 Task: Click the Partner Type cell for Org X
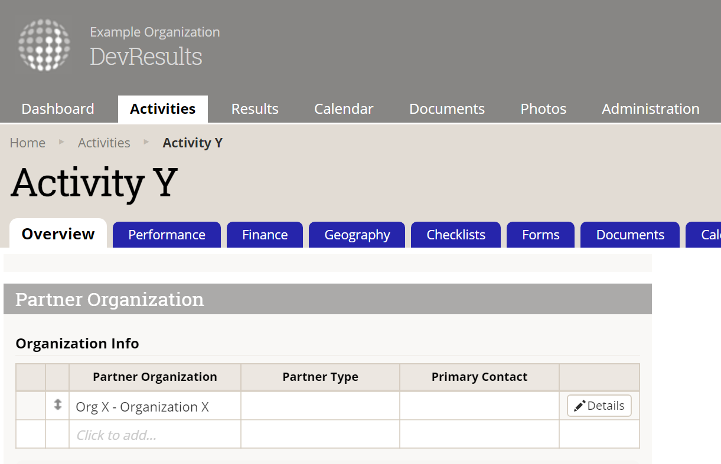coord(320,407)
